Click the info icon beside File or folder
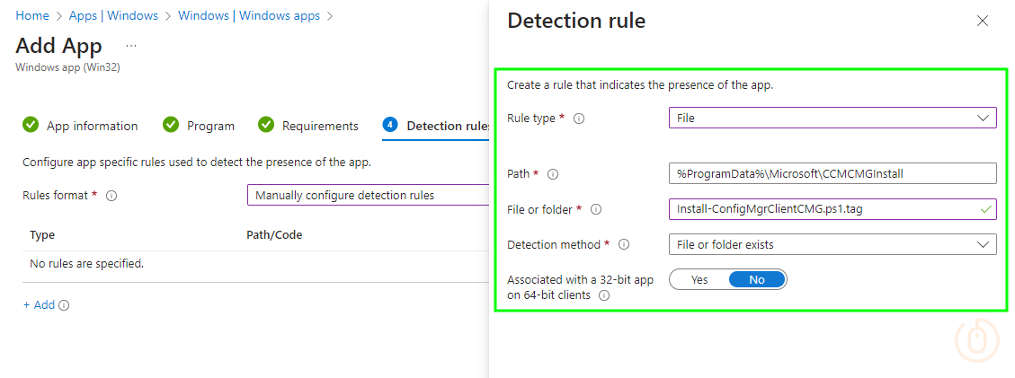This screenshot has width=1015, height=378. coord(595,209)
